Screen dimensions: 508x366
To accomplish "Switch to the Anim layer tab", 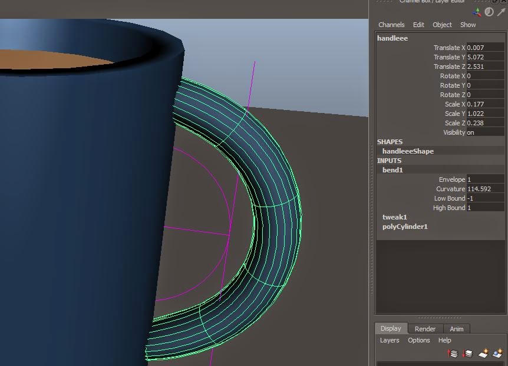I will coord(457,329).
